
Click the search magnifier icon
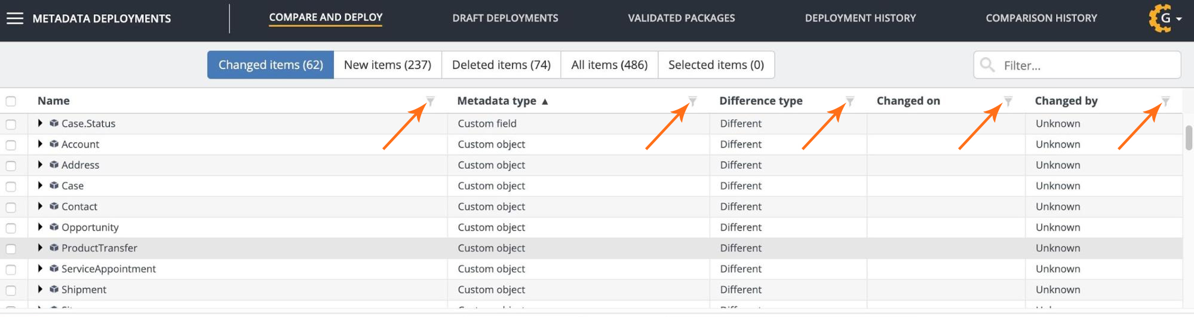click(988, 65)
